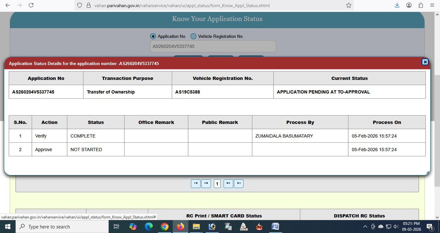Grab the dialog resize handle corner
The height and width of the screenshot is (233, 440).
(428, 173)
